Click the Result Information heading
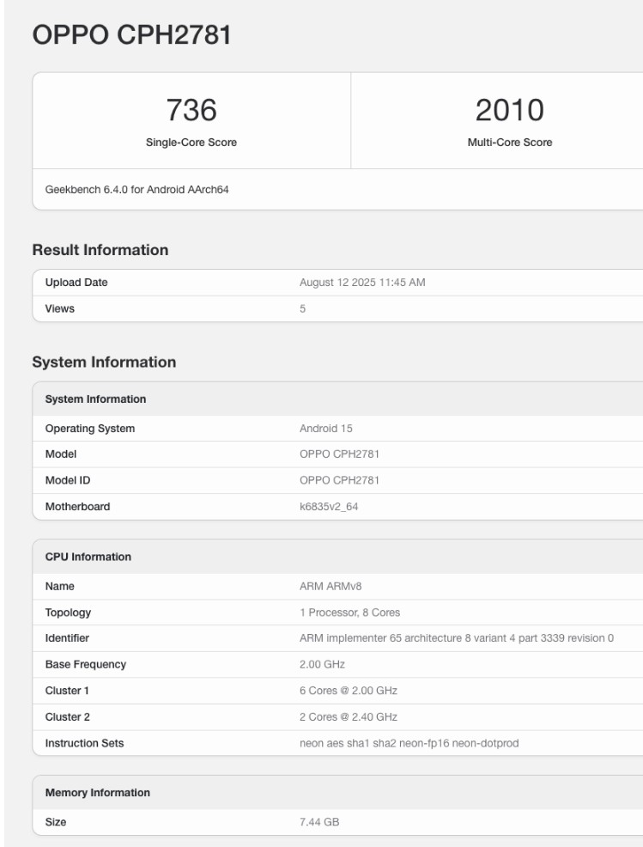The image size is (643, 847). 100,250
